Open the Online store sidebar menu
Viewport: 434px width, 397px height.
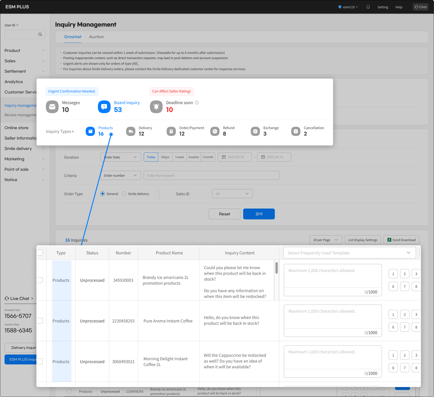point(17,128)
